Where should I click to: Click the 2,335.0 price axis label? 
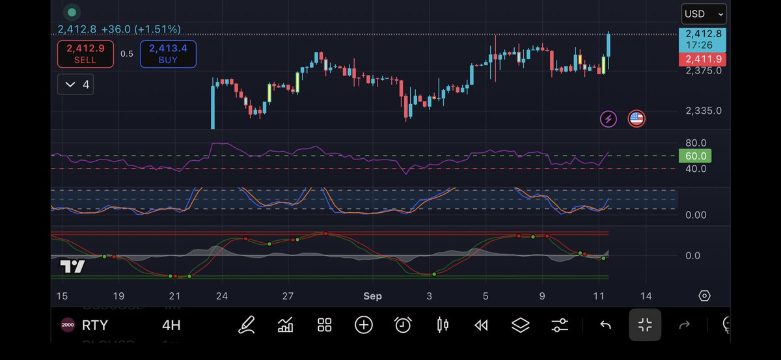[x=704, y=111]
